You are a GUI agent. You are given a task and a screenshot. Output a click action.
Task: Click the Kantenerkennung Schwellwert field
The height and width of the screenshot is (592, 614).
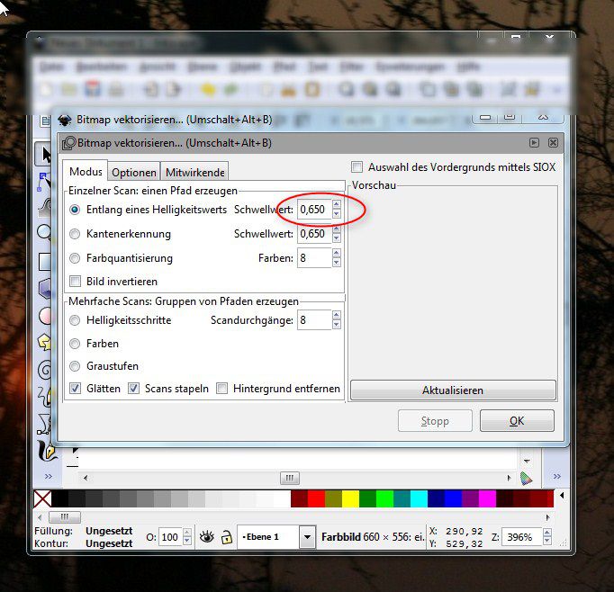pyautogui.click(x=314, y=234)
